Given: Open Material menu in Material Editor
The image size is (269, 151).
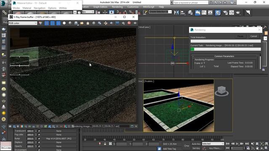Looking at the screenshot, I should (27, 8).
